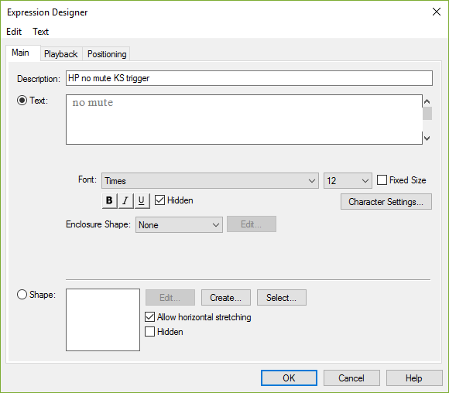
Task: Open Character Settings dialog
Action: click(x=386, y=202)
